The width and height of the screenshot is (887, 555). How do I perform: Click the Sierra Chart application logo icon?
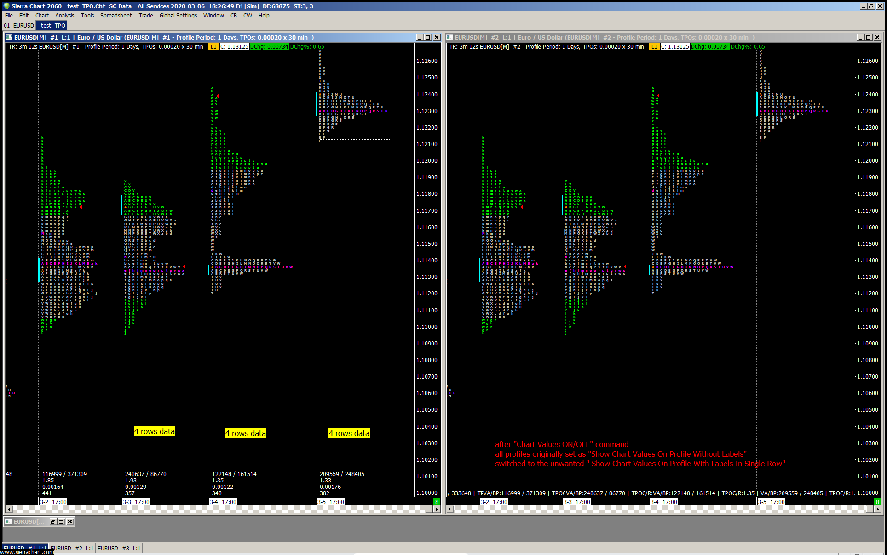click(x=6, y=6)
